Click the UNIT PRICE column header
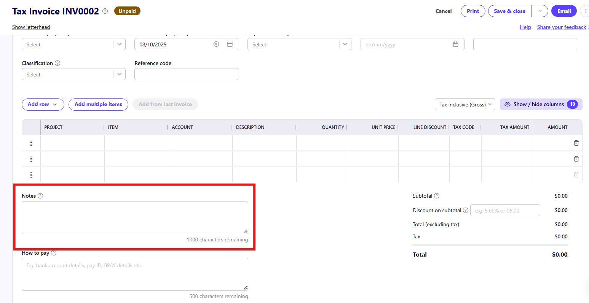The width and height of the screenshot is (589, 303). pos(383,127)
